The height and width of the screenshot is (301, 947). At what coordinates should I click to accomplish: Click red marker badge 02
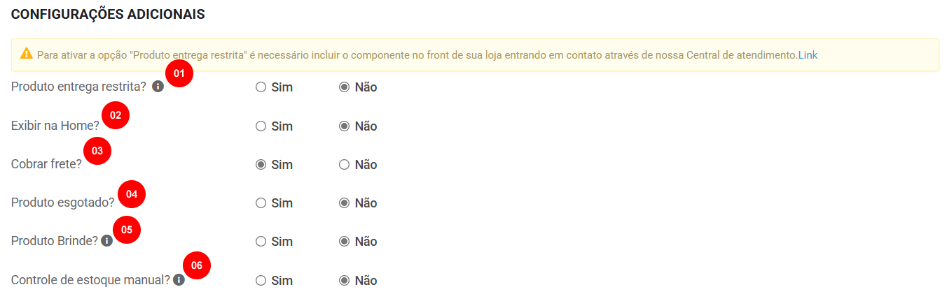(x=116, y=115)
